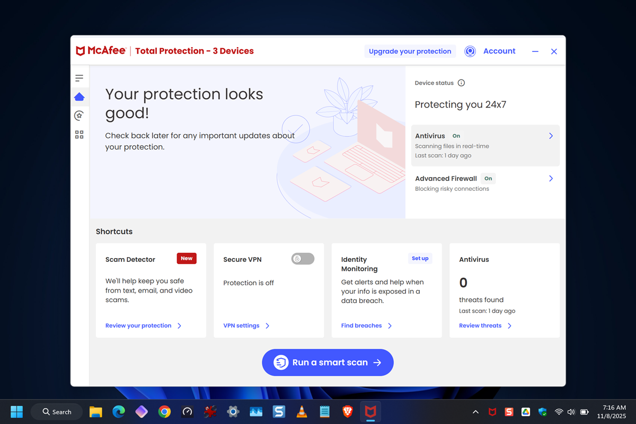Click 'Protection is off' text
This screenshot has height=424, width=636.
[x=249, y=283]
